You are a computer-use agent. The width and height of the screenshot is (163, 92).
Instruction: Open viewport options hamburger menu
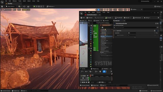2,10
